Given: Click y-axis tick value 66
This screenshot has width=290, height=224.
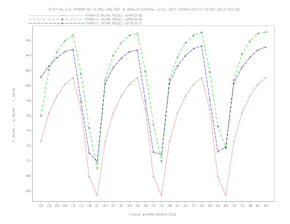Looking at the screenshot, I should pos(28,191).
